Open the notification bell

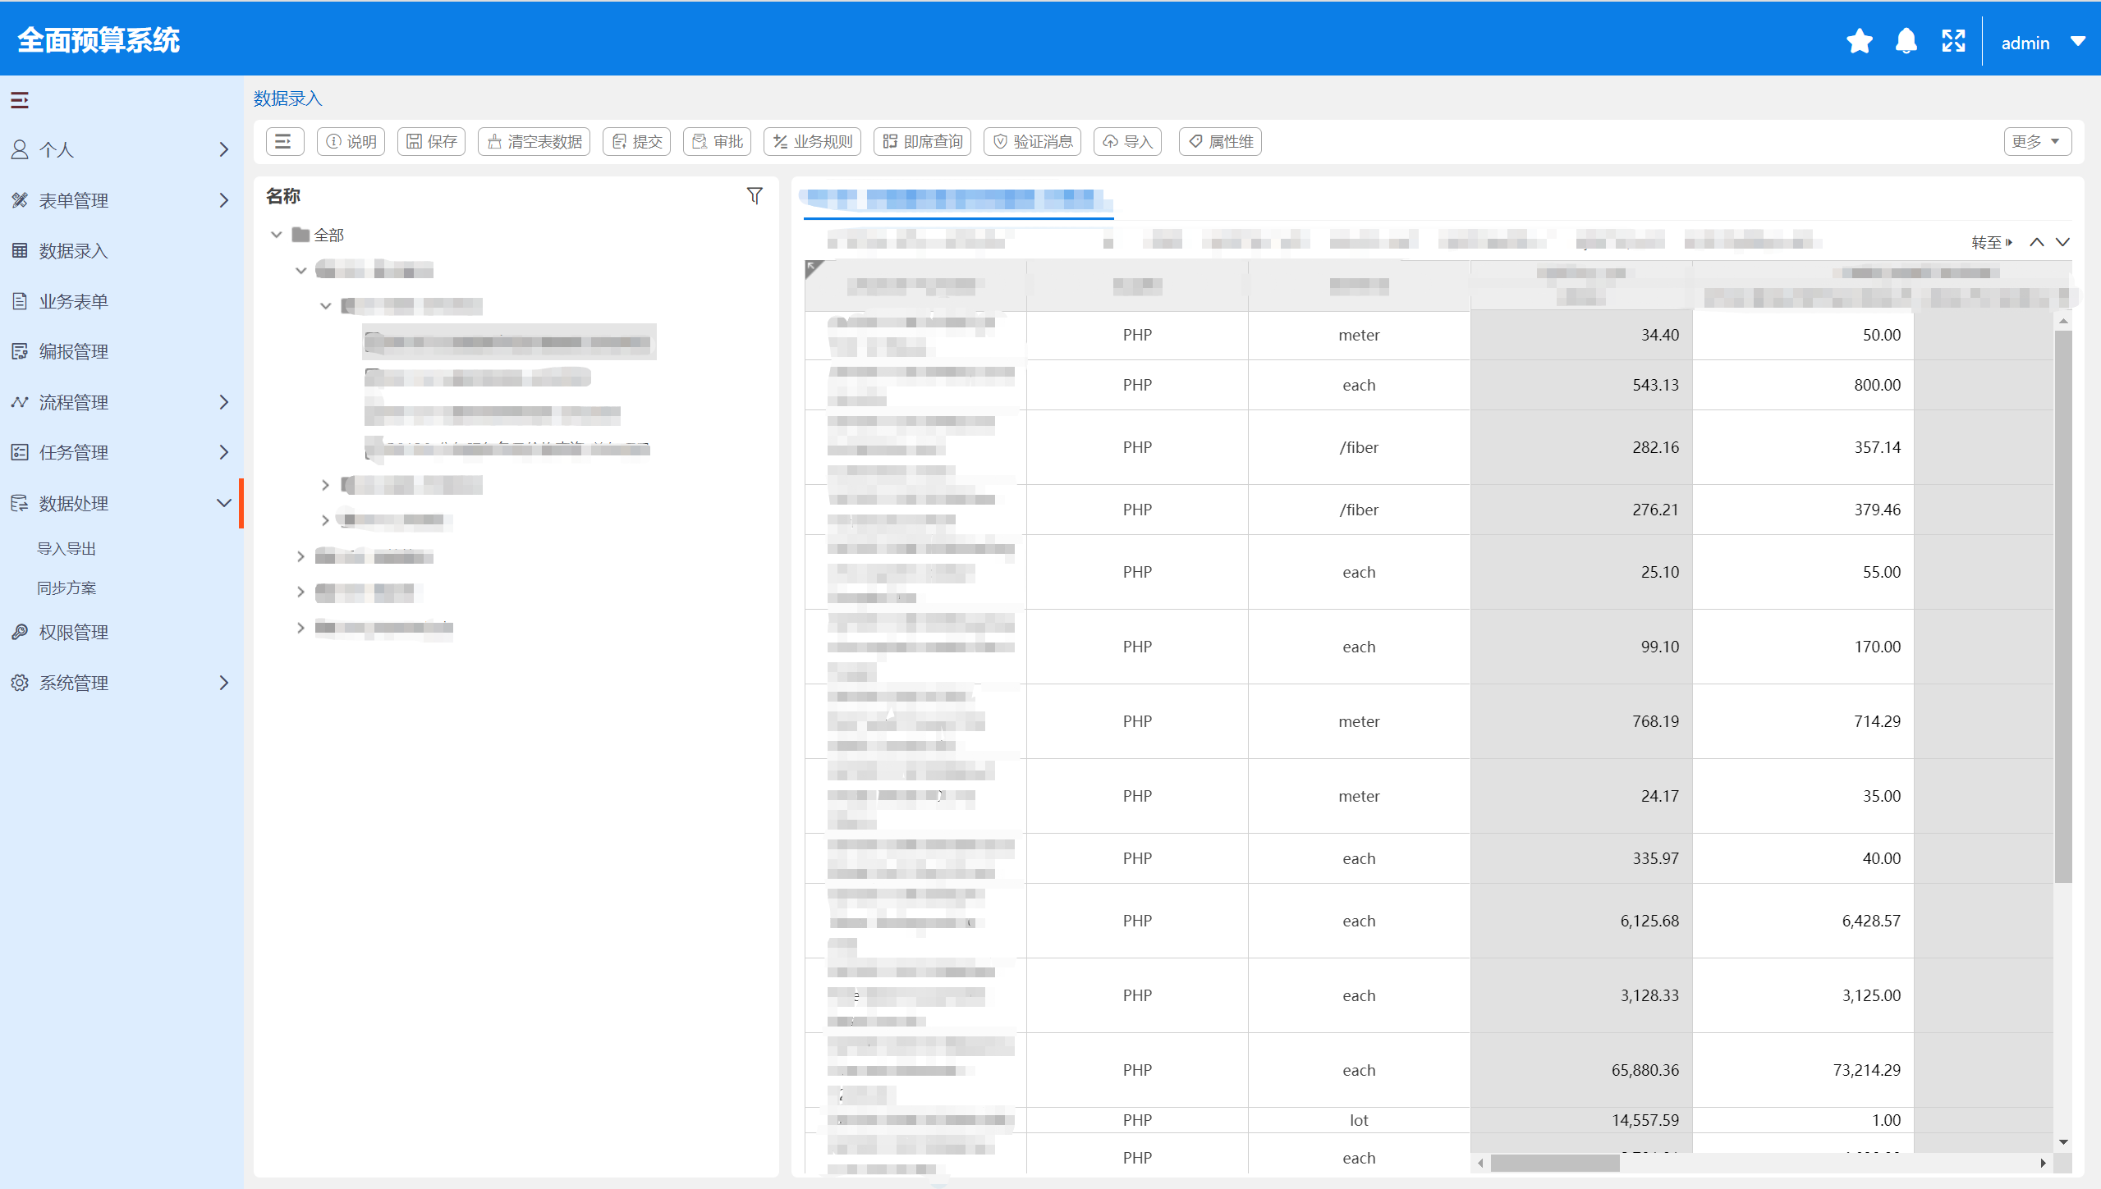pyautogui.click(x=1906, y=41)
